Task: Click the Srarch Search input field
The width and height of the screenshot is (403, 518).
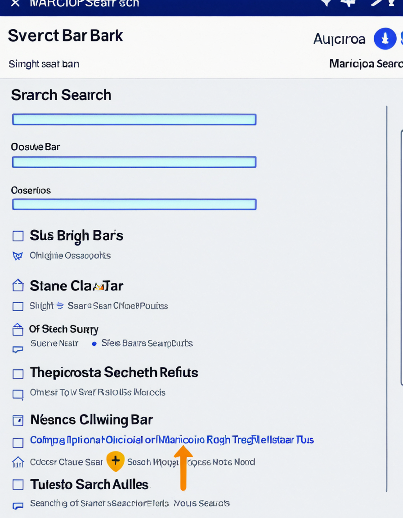Action: tap(134, 119)
